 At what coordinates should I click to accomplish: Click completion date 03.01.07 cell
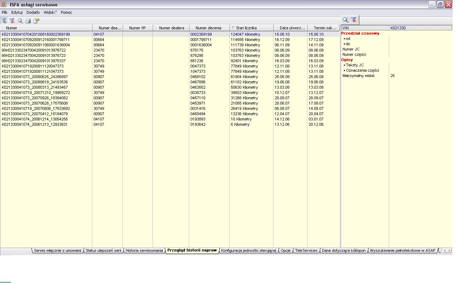tap(324, 119)
